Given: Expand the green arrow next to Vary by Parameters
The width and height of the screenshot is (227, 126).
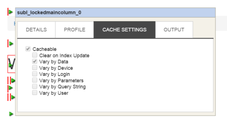Looking at the screenshot, I should click(13, 81).
